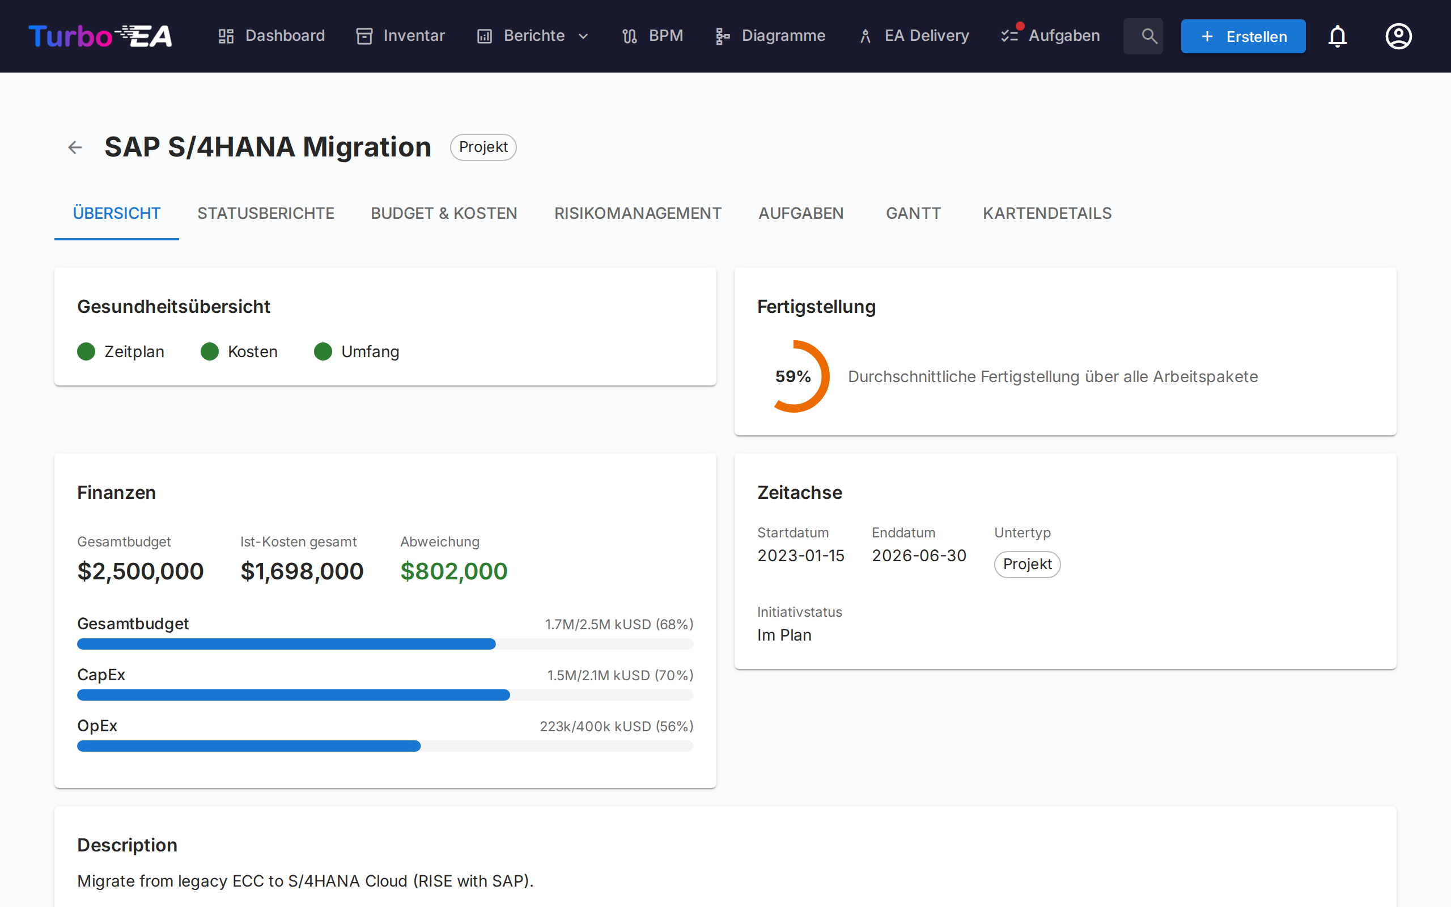This screenshot has height=907, width=1451.
Task: Open the Kartendetails tab
Action: (1047, 213)
